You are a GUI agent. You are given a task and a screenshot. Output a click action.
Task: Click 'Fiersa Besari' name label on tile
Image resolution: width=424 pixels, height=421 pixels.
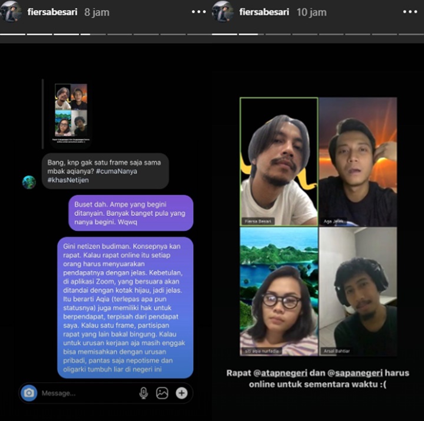coord(258,221)
